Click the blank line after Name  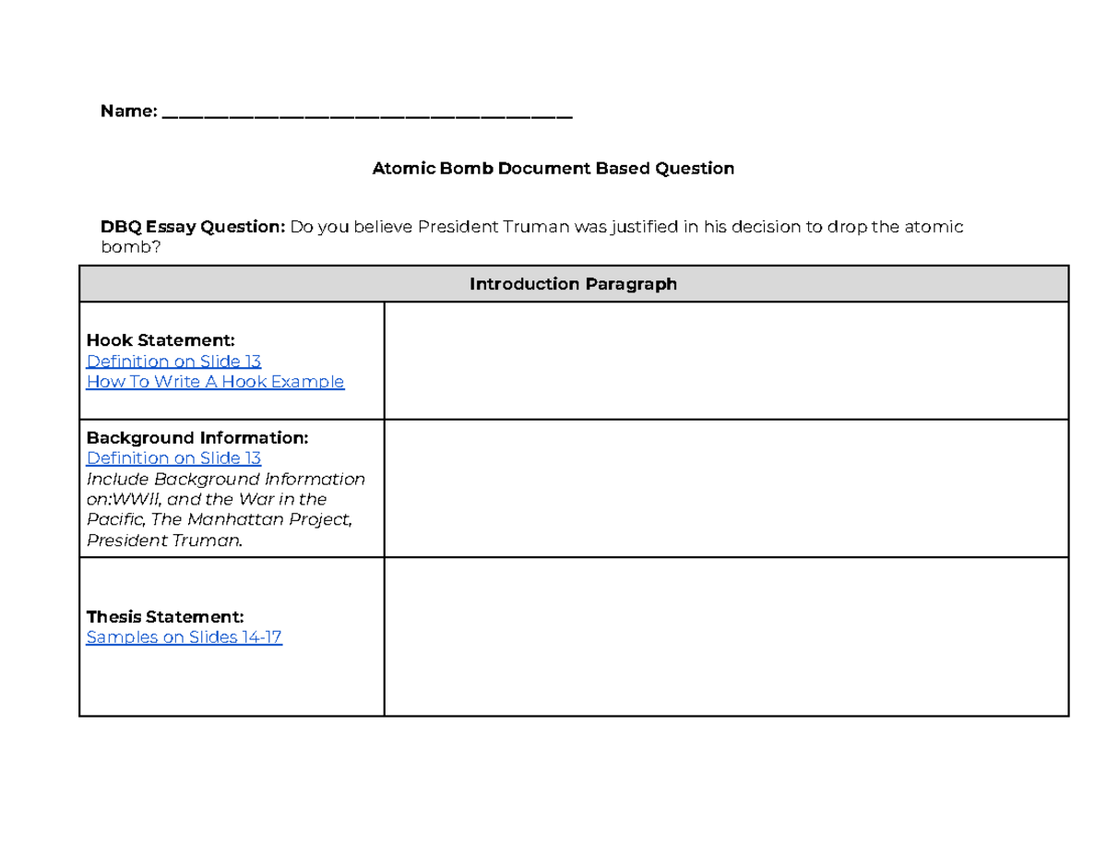tap(367, 113)
